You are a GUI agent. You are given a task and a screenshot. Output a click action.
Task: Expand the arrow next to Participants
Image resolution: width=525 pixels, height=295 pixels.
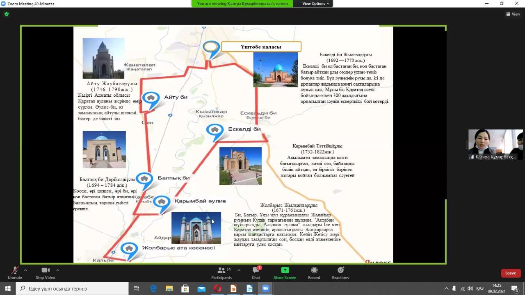pyautogui.click(x=239, y=270)
